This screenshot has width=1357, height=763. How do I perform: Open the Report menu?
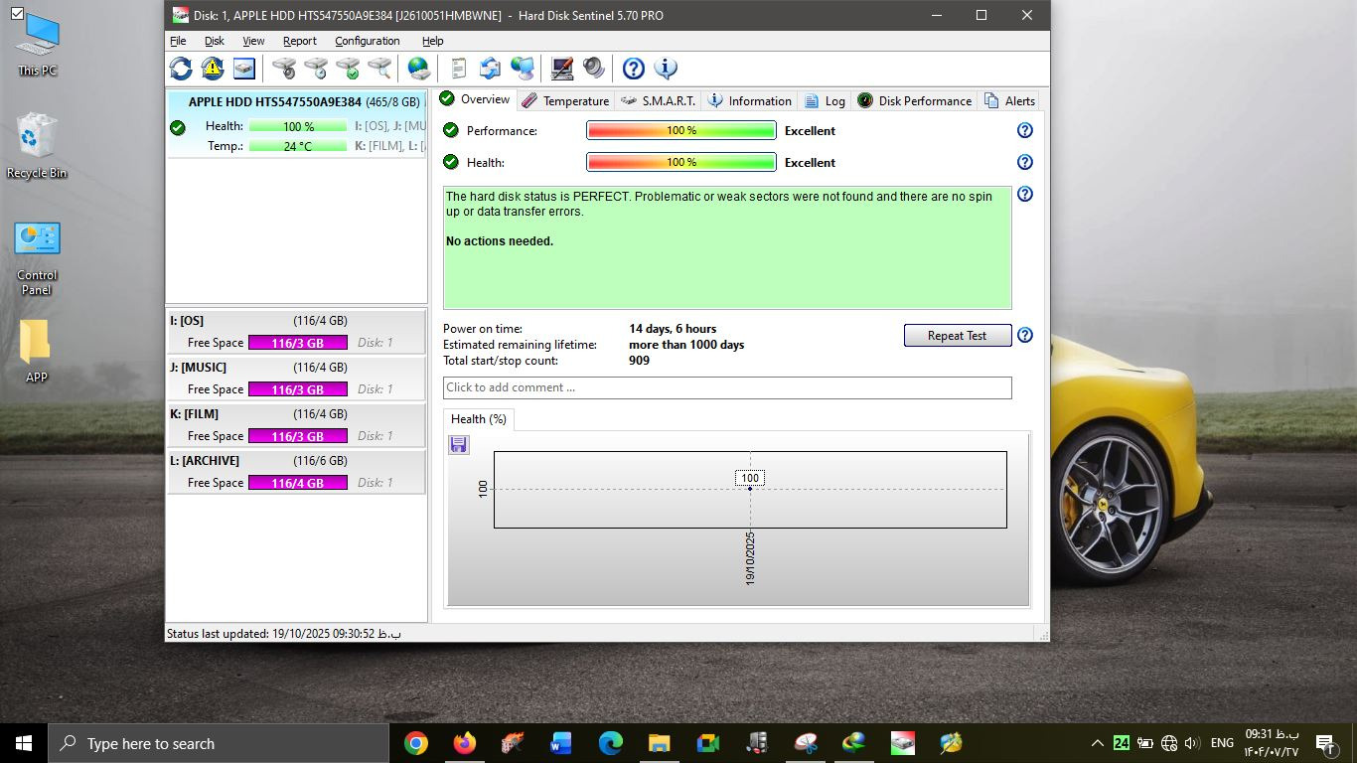point(299,41)
